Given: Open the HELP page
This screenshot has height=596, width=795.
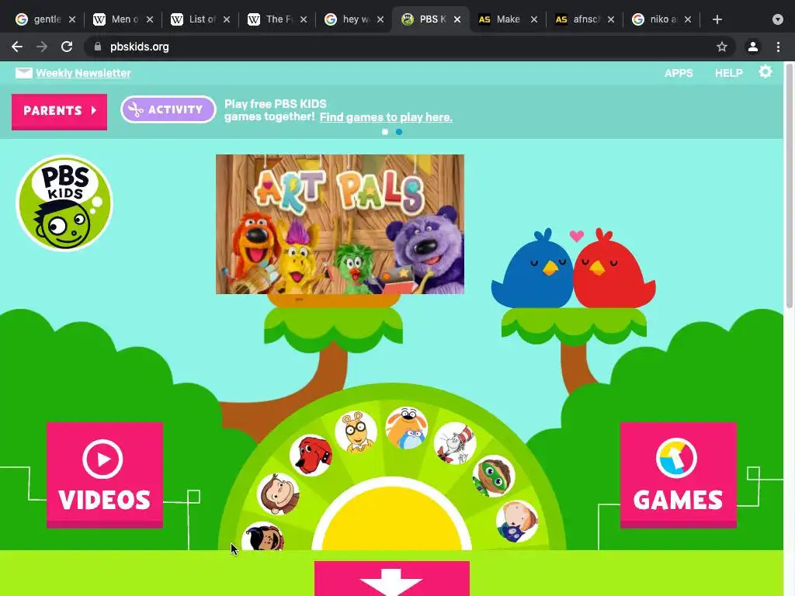Looking at the screenshot, I should (728, 73).
